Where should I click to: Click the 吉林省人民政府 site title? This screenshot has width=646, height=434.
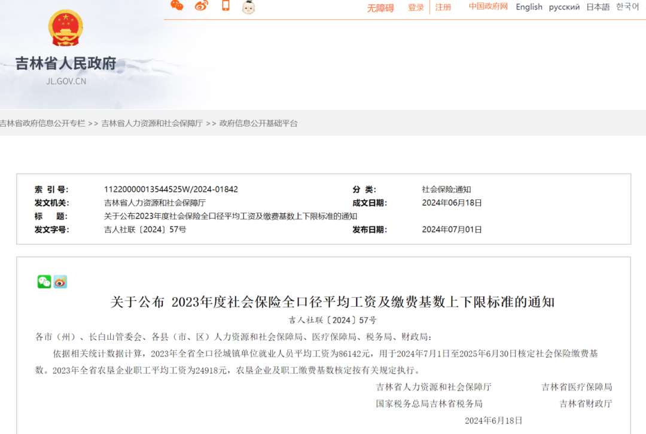66,63
